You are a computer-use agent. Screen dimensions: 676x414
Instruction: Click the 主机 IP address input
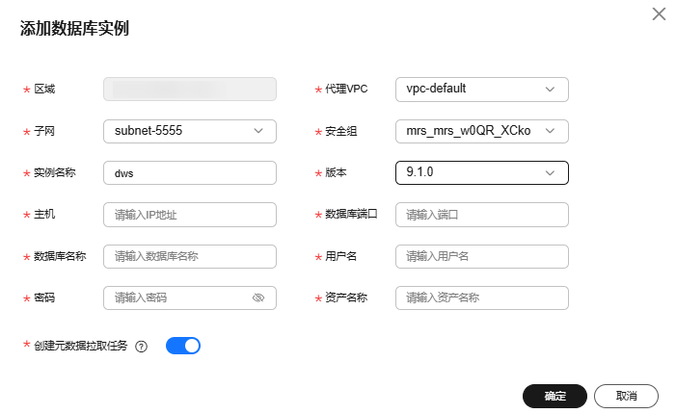coord(190,215)
